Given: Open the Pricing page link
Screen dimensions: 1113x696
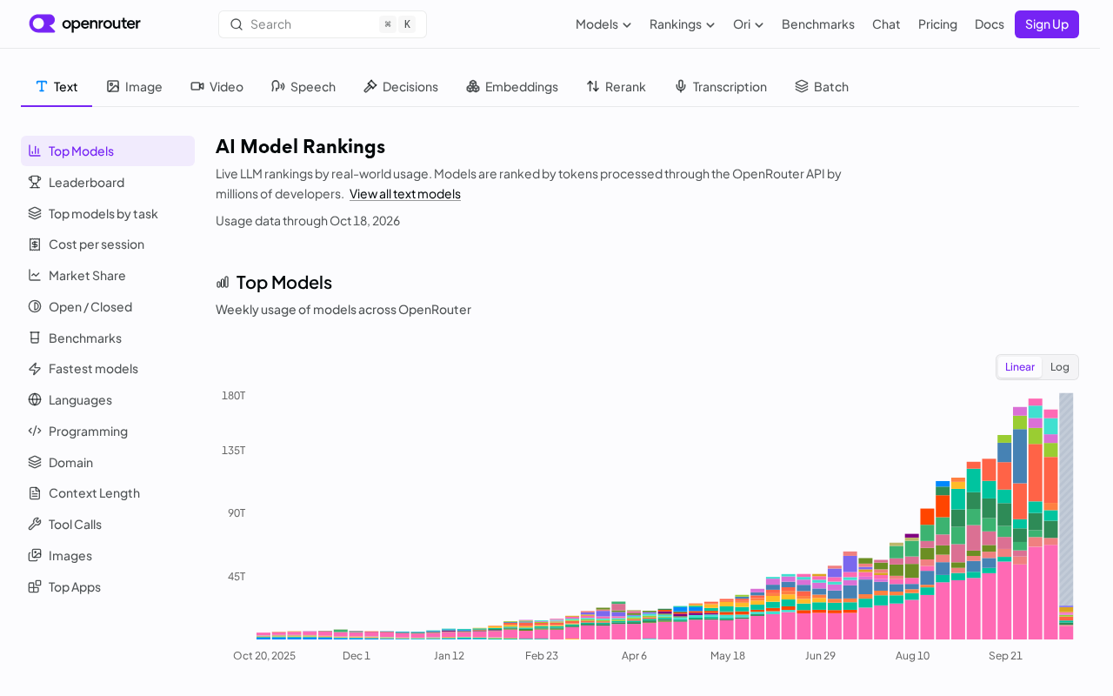Looking at the screenshot, I should pyautogui.click(x=937, y=24).
